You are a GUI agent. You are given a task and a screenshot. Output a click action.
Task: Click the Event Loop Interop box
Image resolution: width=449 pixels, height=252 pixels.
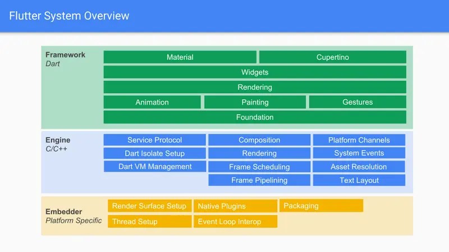tap(235, 221)
